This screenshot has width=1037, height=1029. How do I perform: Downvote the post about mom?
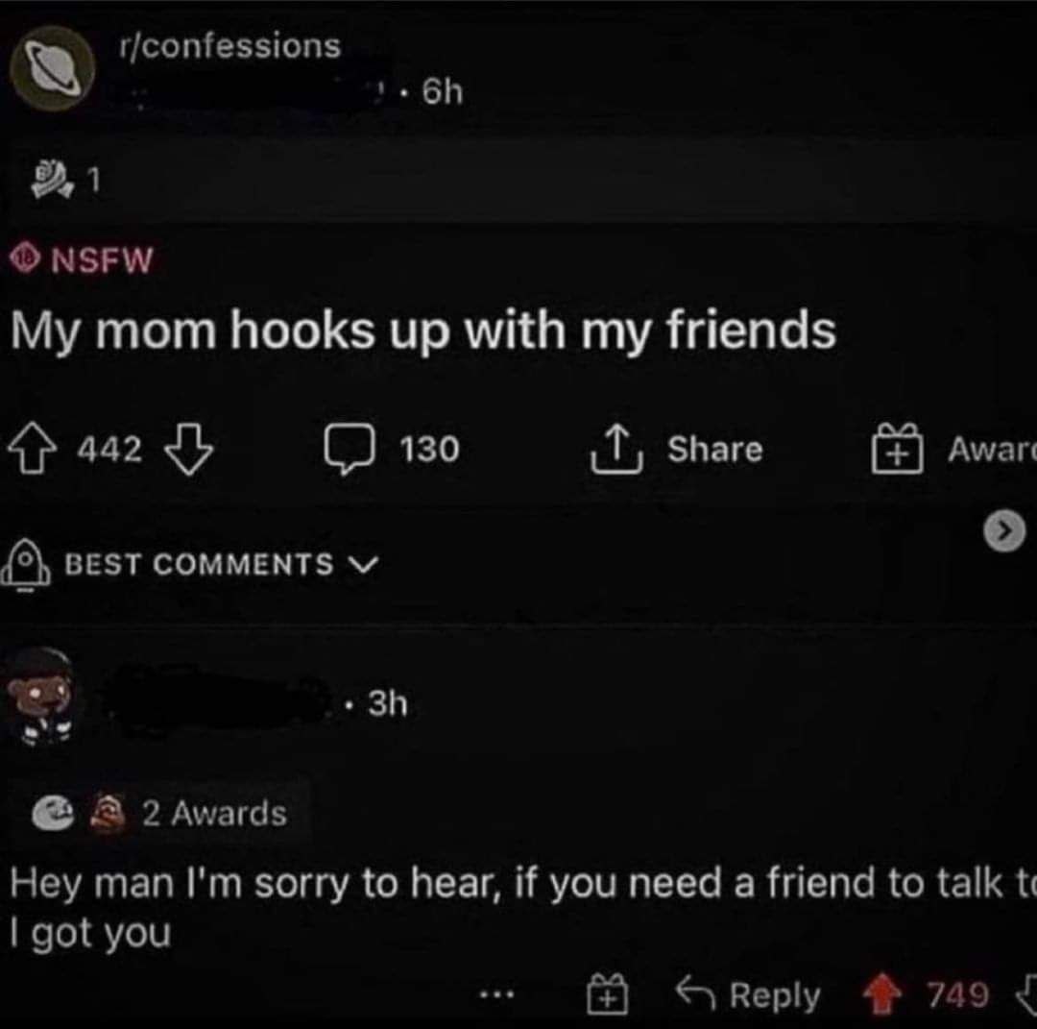(x=189, y=450)
